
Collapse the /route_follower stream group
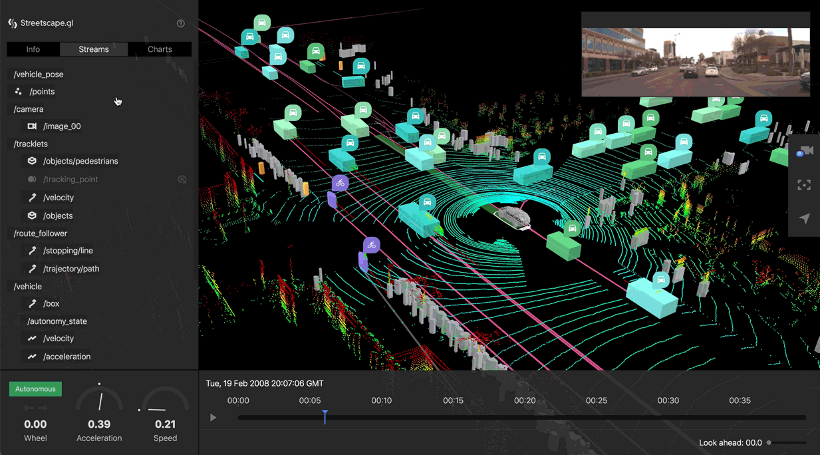tap(41, 233)
